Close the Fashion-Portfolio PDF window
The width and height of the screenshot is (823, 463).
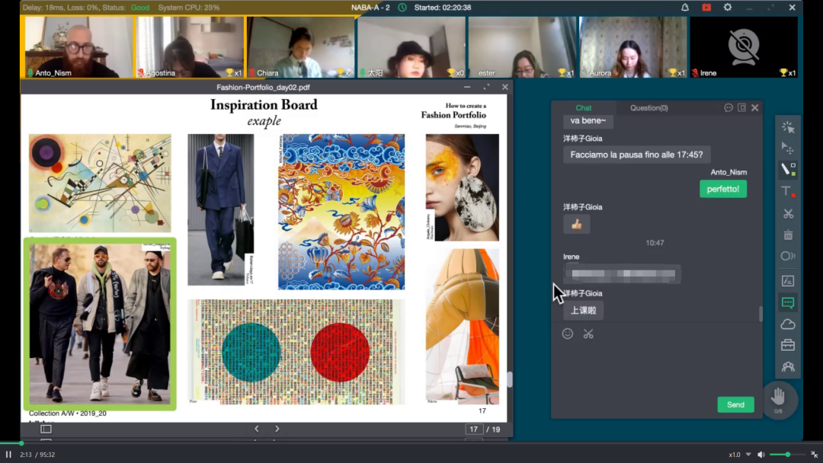[x=505, y=87]
